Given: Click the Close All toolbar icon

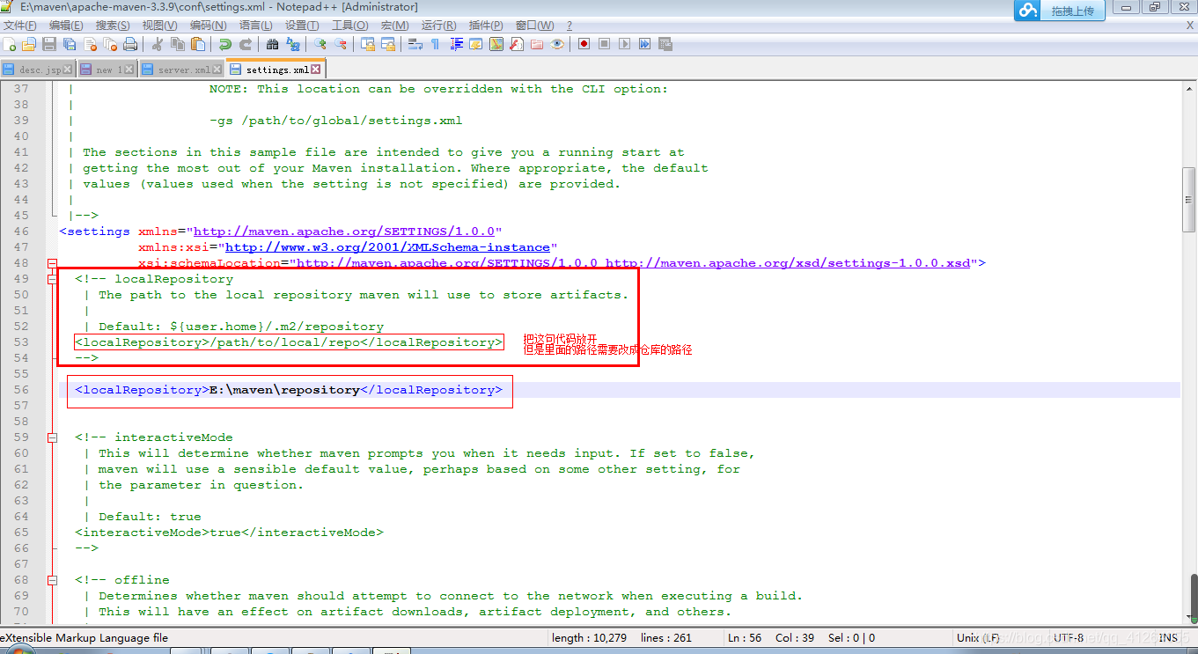Looking at the screenshot, I should point(109,44).
